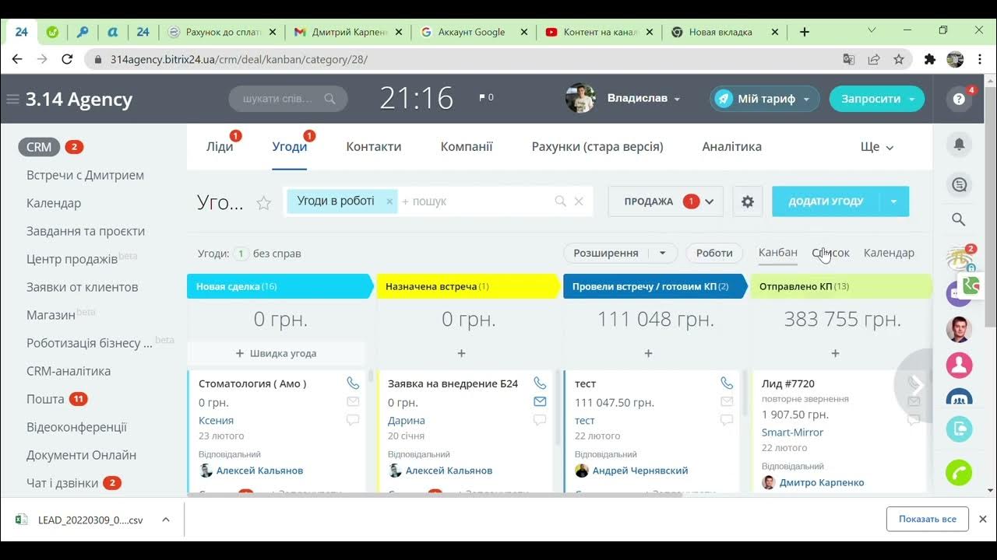Open Алексей Кальянов link on Стоматология card
The image size is (997, 560).
coord(259,471)
